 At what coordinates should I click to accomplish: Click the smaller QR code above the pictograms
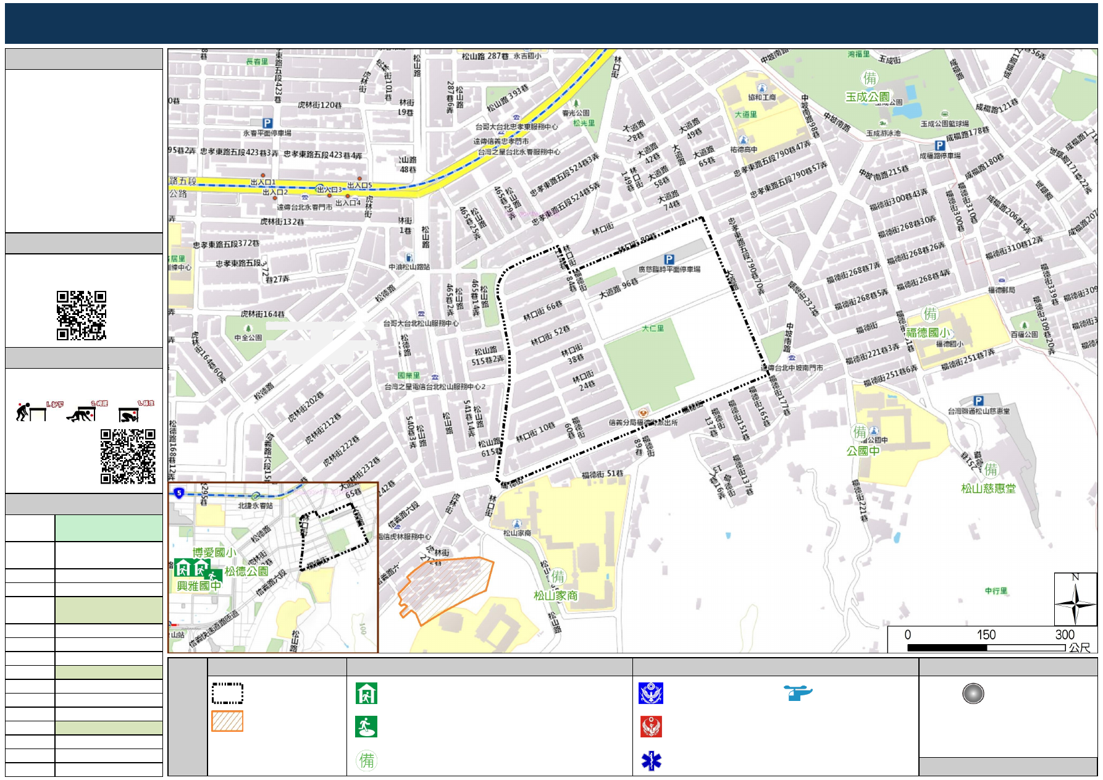click(82, 316)
